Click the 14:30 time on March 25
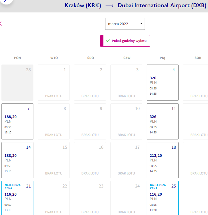Viewport: 208px width, 215px height. coord(153,210)
